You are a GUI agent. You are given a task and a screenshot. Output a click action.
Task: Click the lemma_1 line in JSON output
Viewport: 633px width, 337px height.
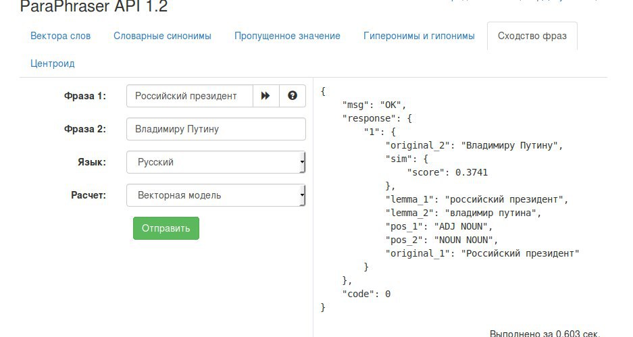[477, 199]
